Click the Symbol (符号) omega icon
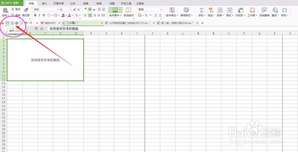 point(285,10)
